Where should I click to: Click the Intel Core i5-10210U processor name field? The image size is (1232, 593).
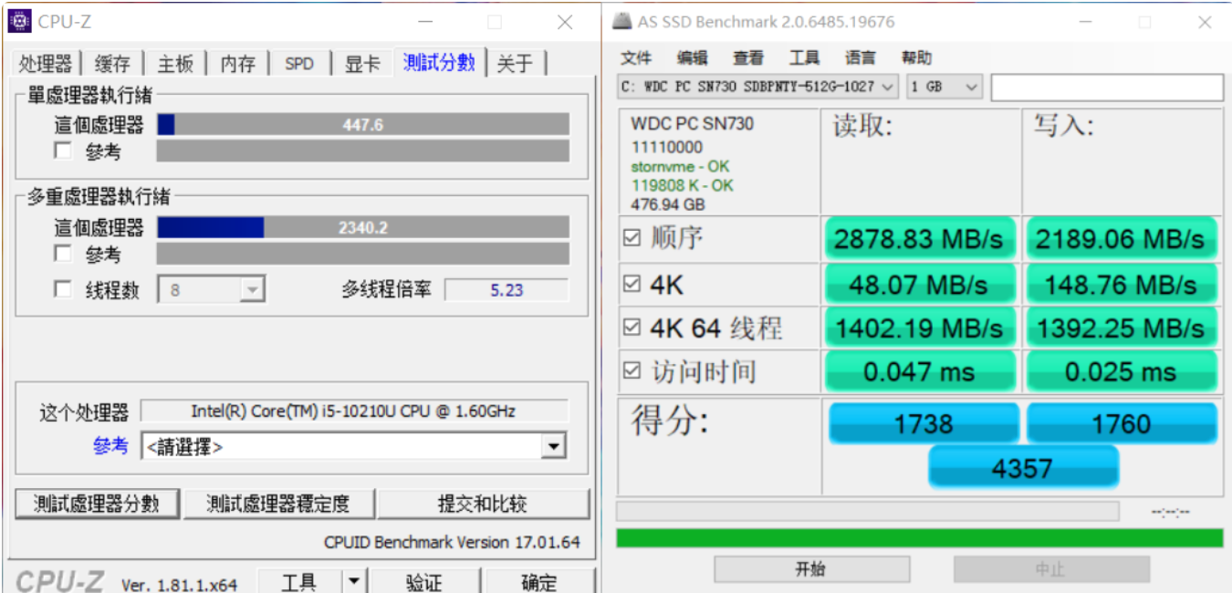pos(354,411)
